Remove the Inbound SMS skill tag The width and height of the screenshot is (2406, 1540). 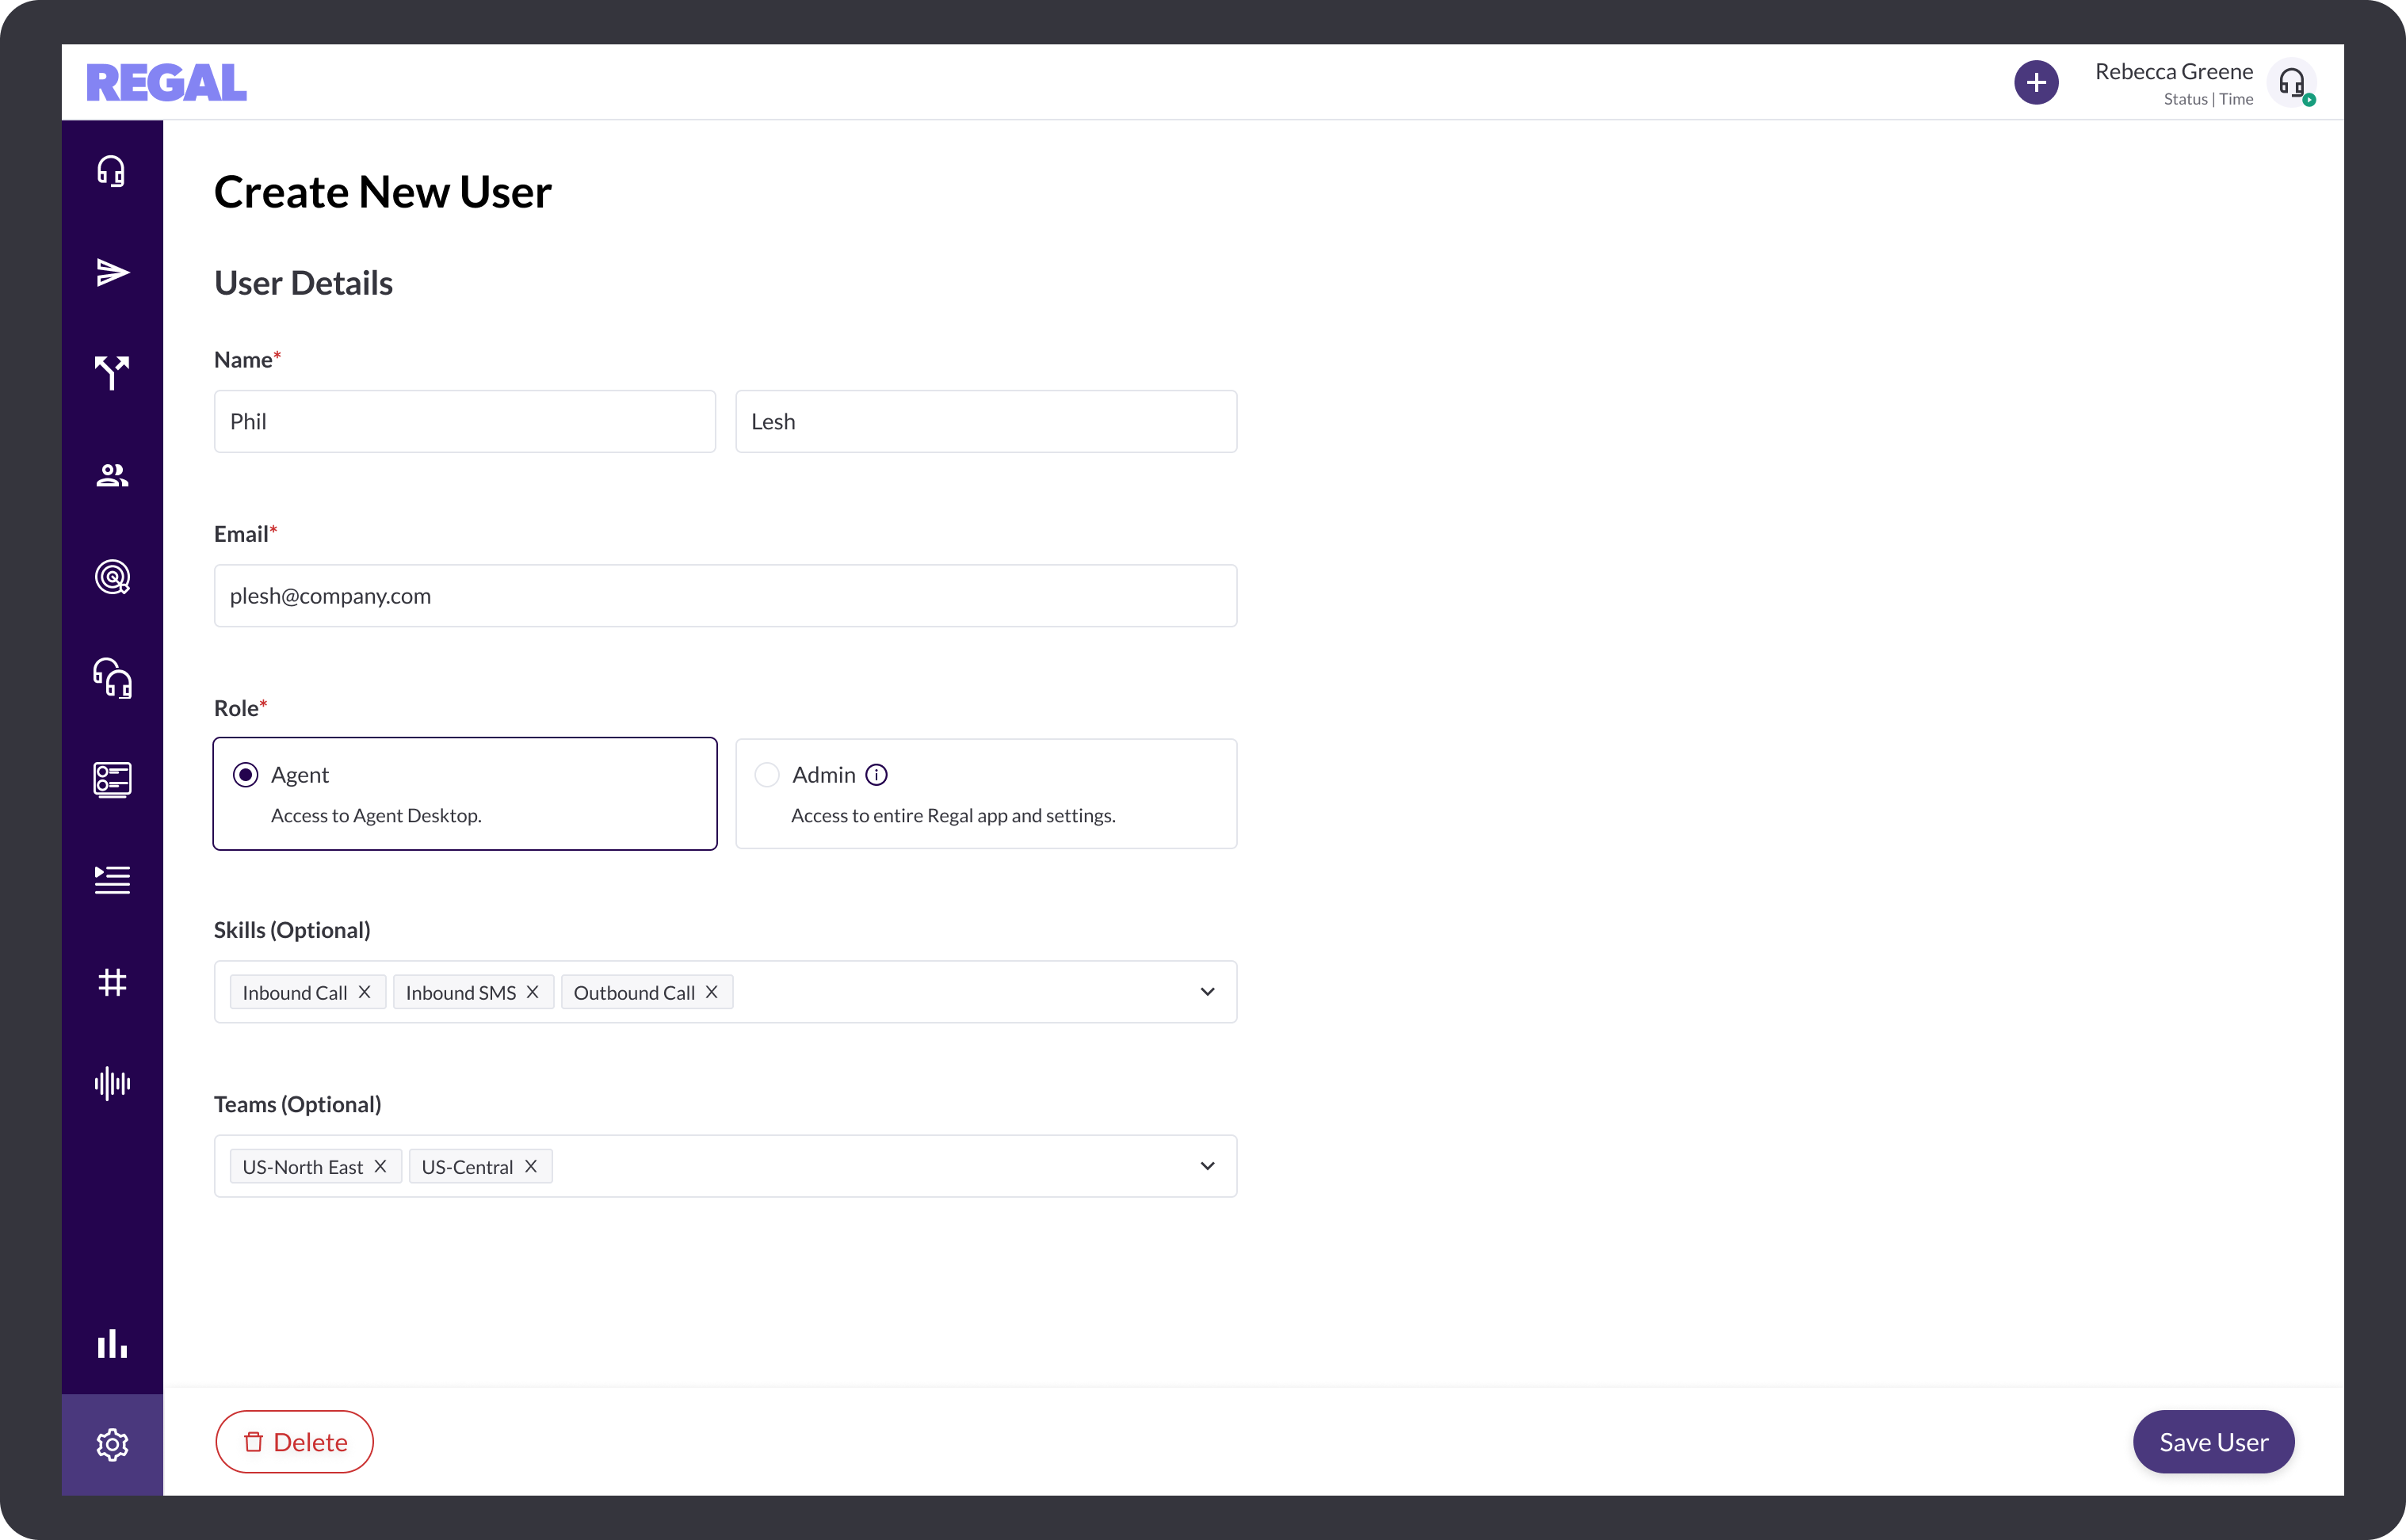pyautogui.click(x=533, y=992)
